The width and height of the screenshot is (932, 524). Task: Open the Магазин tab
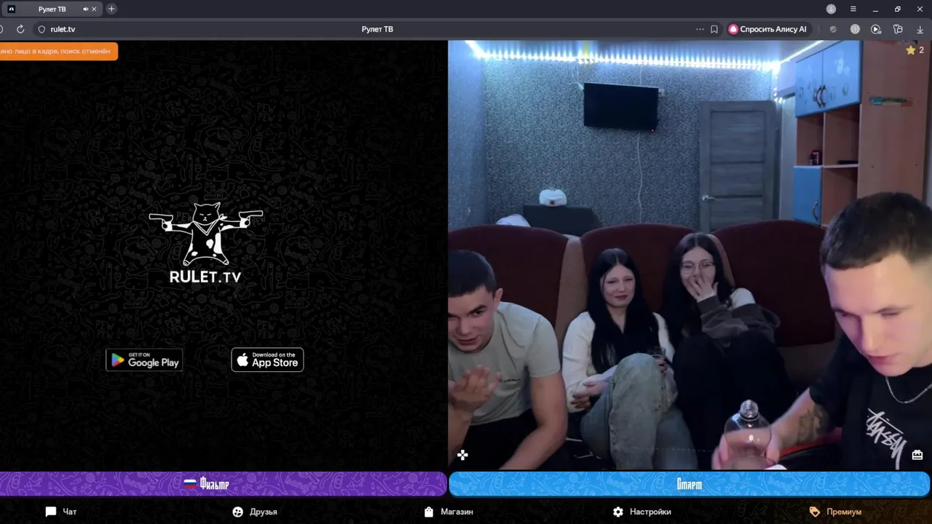(449, 512)
